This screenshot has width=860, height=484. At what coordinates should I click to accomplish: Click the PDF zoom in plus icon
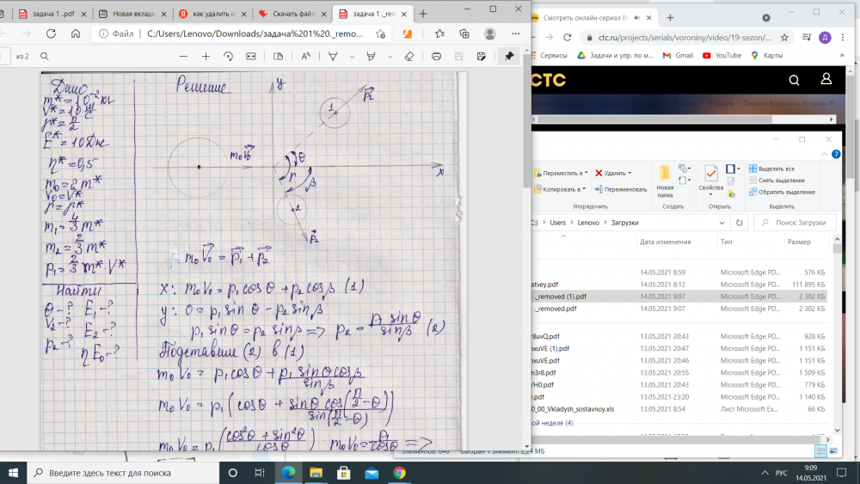[206, 56]
